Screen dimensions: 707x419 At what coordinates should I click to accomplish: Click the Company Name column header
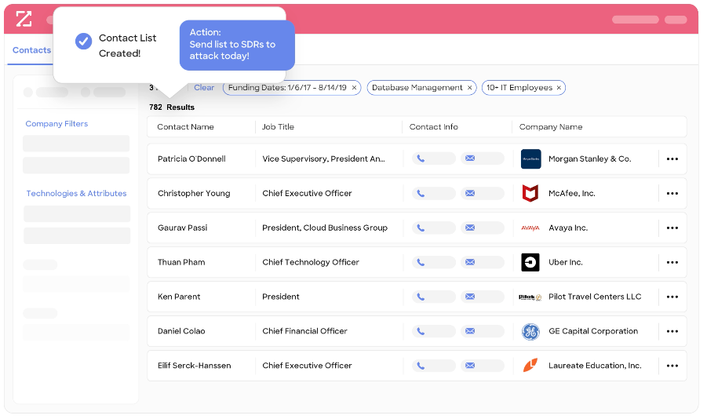click(x=551, y=127)
